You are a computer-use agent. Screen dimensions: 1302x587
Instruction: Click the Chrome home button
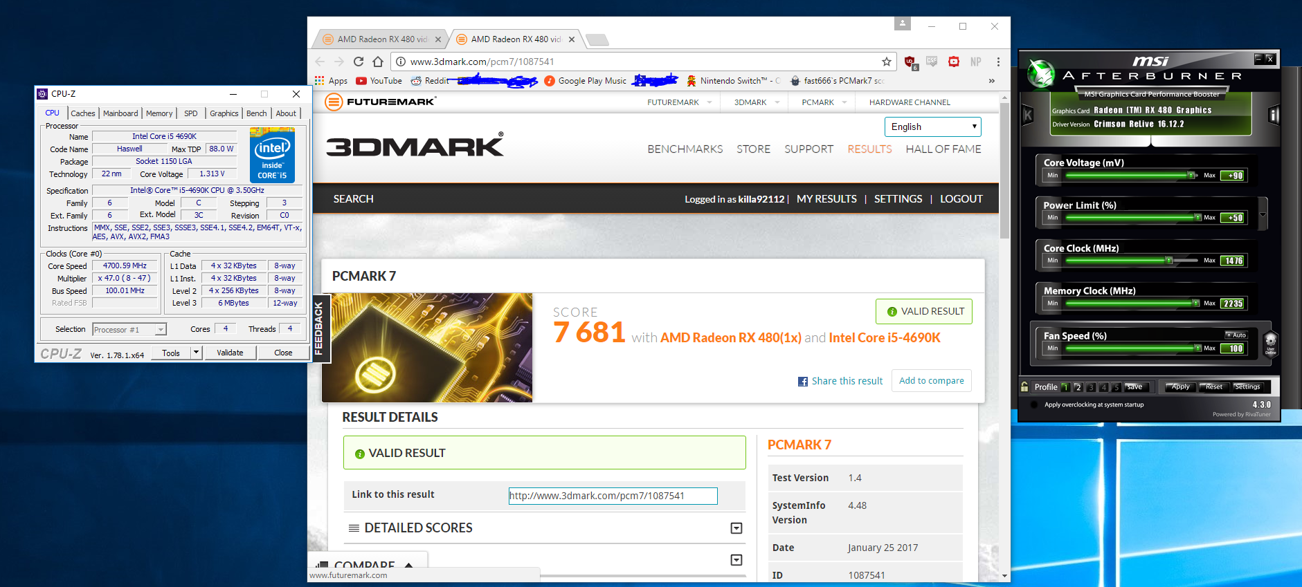[378, 62]
